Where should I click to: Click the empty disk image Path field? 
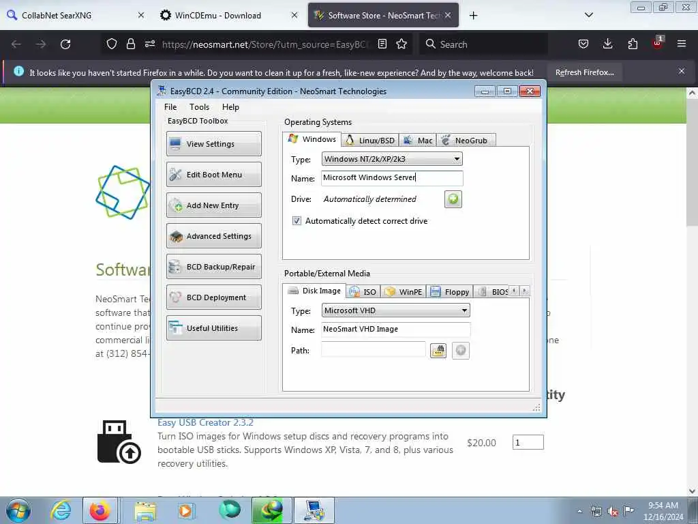click(374, 350)
